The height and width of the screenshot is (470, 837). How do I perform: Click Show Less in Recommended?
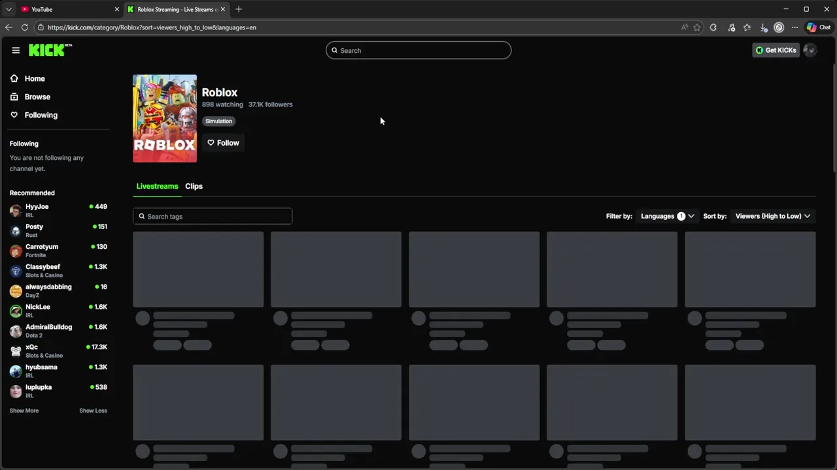(x=93, y=411)
